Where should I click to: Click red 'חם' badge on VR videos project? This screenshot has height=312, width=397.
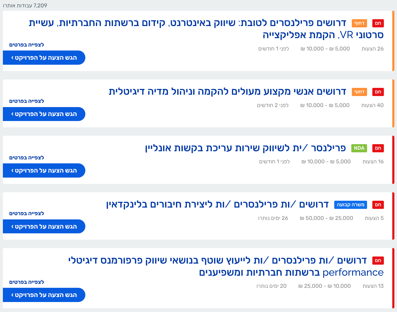378,23
